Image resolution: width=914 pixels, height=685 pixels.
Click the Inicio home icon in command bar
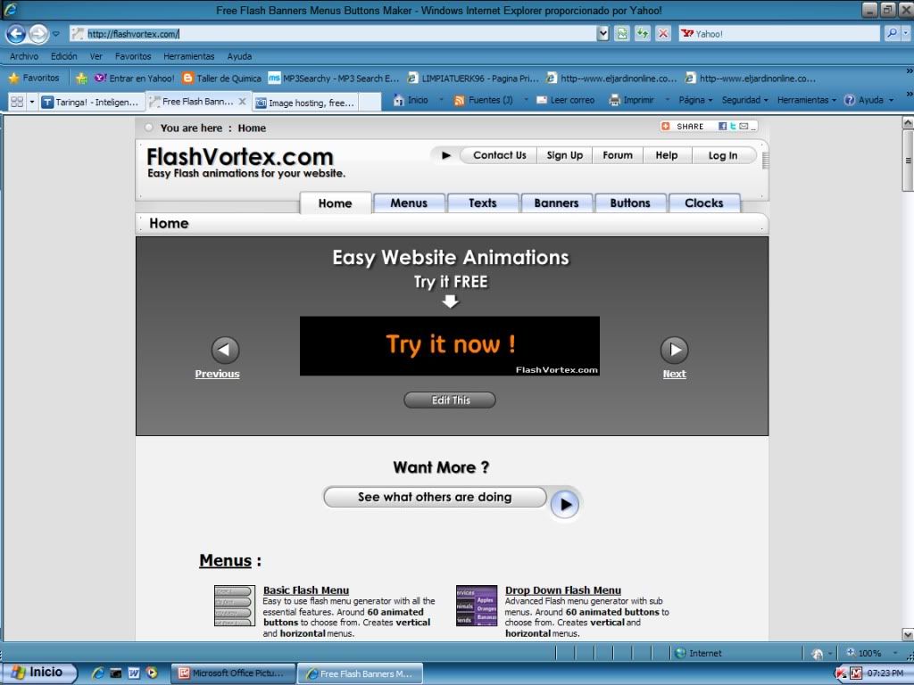point(399,100)
